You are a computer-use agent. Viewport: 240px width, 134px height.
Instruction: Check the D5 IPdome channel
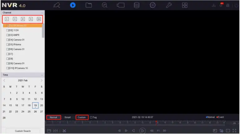click(7, 45)
